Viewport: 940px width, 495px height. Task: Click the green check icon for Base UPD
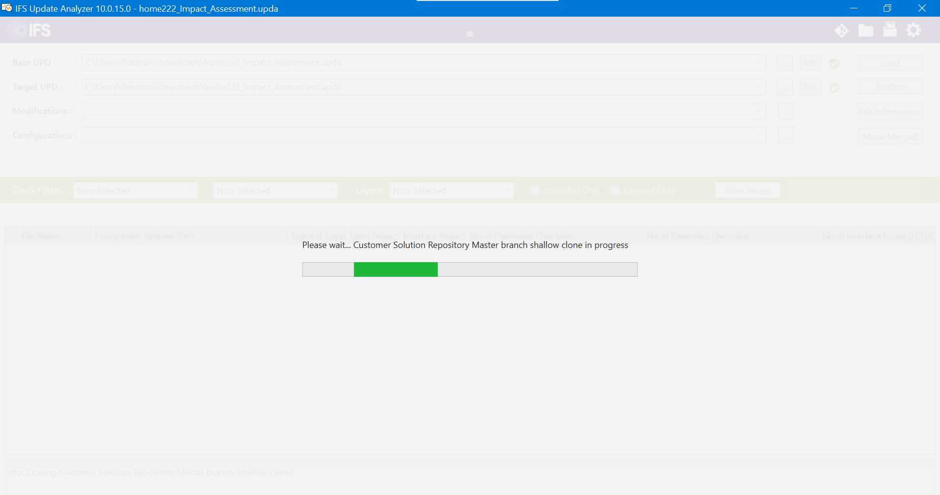834,63
